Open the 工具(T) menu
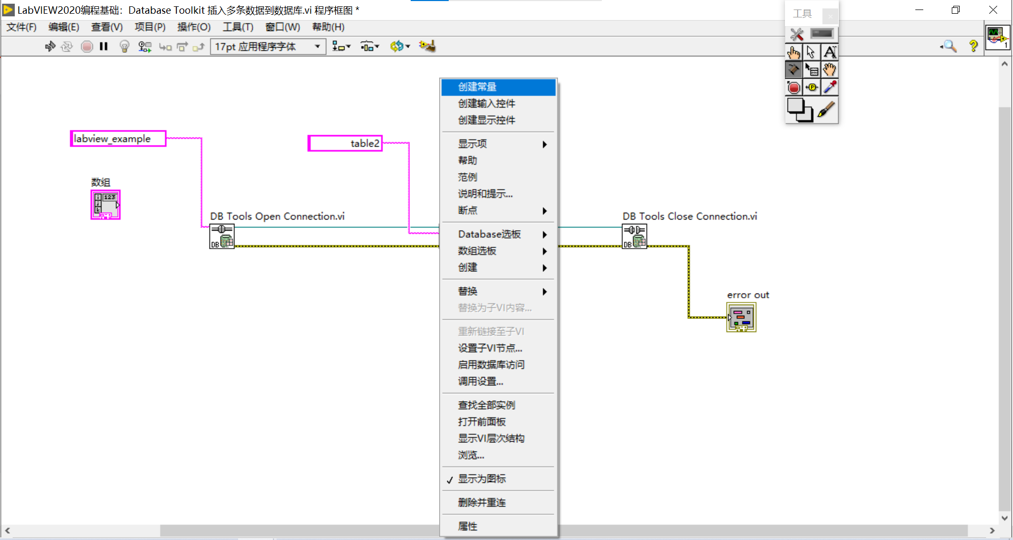This screenshot has height=540, width=1013. pyautogui.click(x=238, y=27)
